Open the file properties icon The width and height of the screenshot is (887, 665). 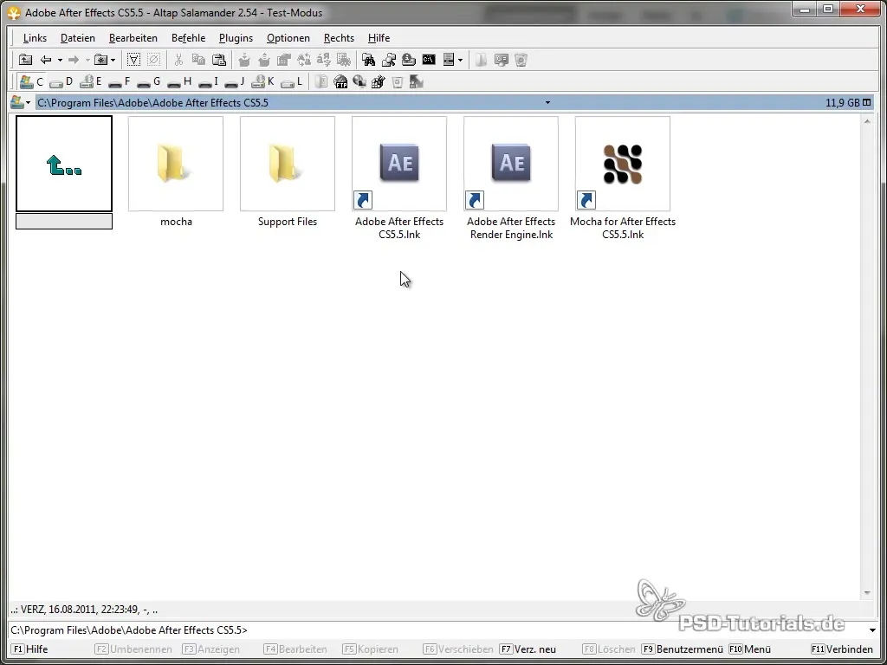pyautogui.click(x=283, y=60)
